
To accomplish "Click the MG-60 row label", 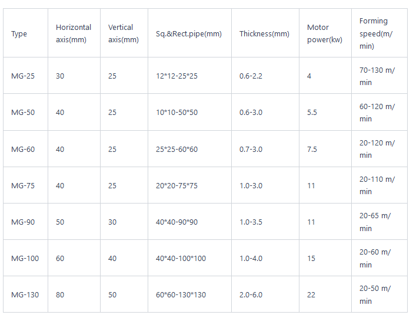I will coord(23,150).
